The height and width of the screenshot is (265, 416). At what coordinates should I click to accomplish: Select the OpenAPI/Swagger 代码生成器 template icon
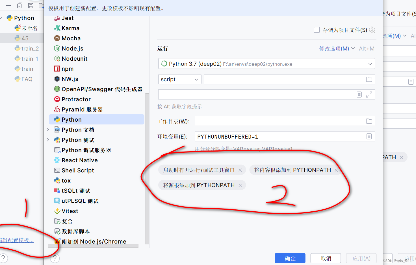point(57,89)
